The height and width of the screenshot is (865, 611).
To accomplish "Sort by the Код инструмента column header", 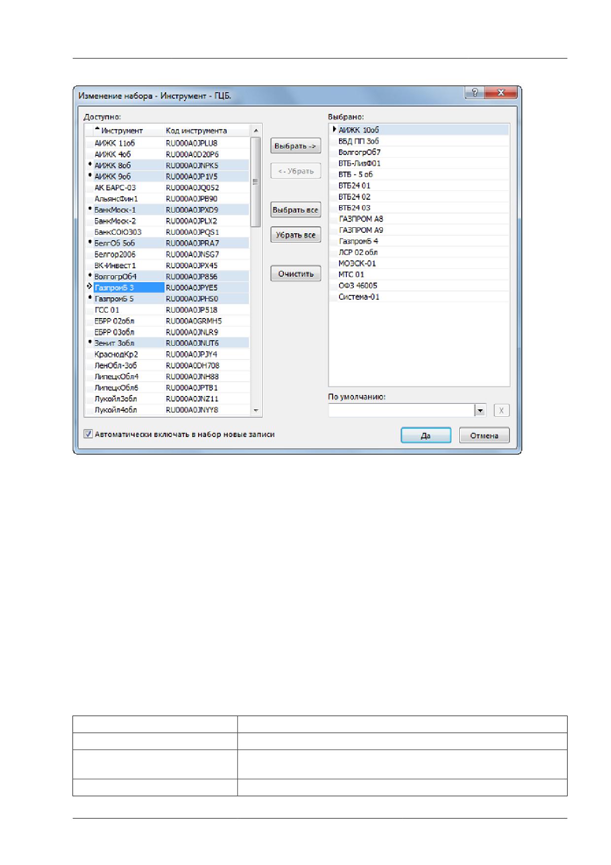I will [206, 131].
